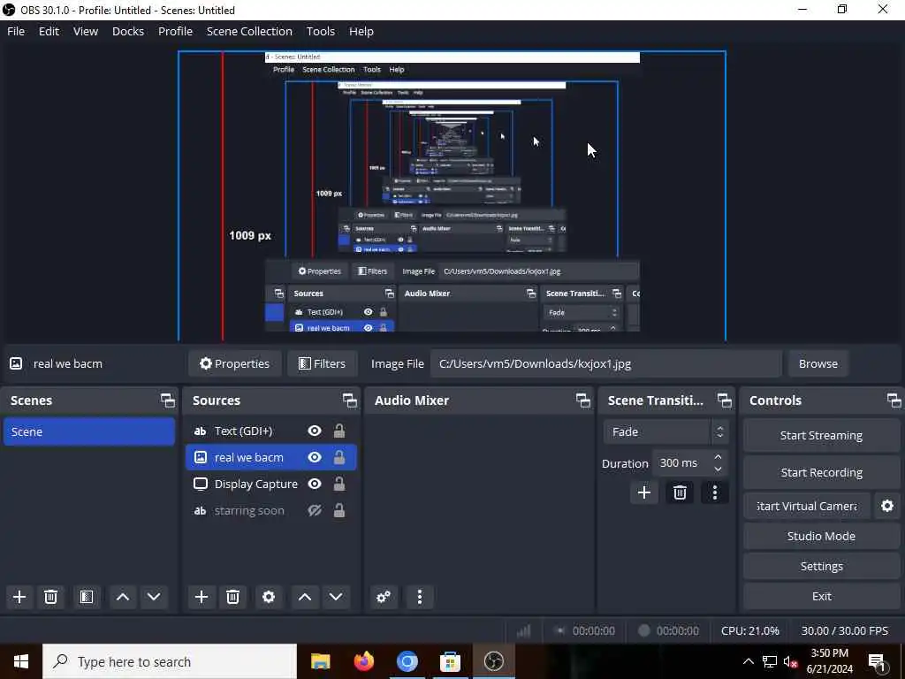Undock the Scene Transitions panel with the float icon
Image resolution: width=905 pixels, height=679 pixels.
click(x=725, y=401)
